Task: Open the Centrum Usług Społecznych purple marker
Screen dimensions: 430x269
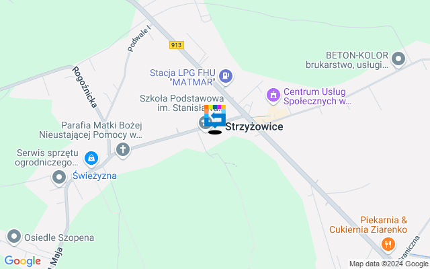Action: click(273, 96)
